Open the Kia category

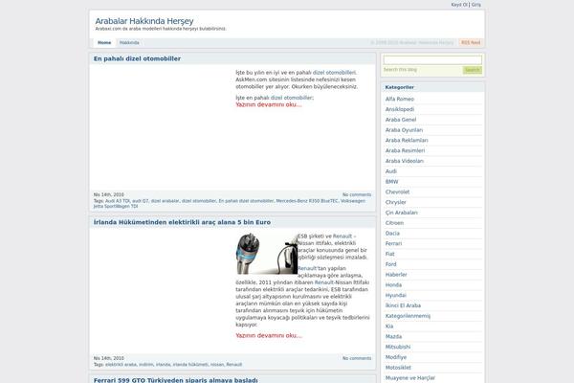coord(389,327)
